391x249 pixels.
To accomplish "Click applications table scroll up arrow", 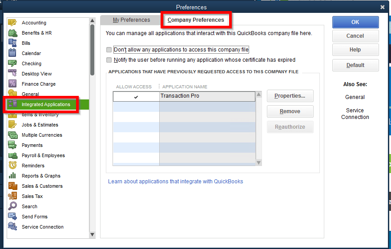I will [x=258, y=94].
